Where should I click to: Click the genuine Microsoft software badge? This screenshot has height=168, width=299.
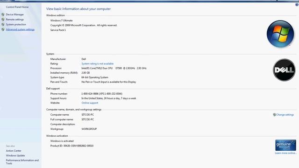tap(285, 145)
